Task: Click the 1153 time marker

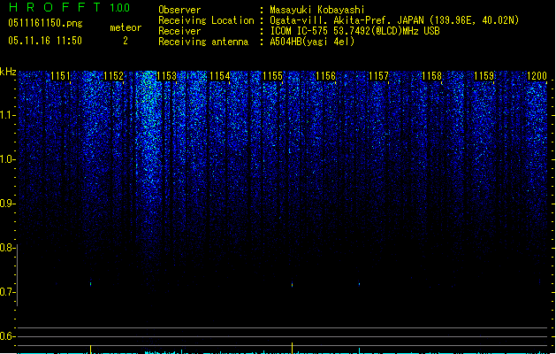Action: click(x=166, y=76)
